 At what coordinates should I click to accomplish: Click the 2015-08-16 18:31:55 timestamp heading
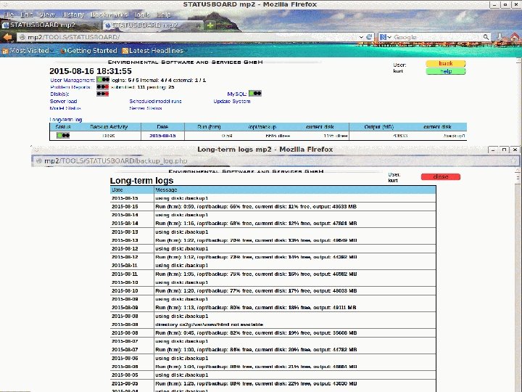[91, 71]
